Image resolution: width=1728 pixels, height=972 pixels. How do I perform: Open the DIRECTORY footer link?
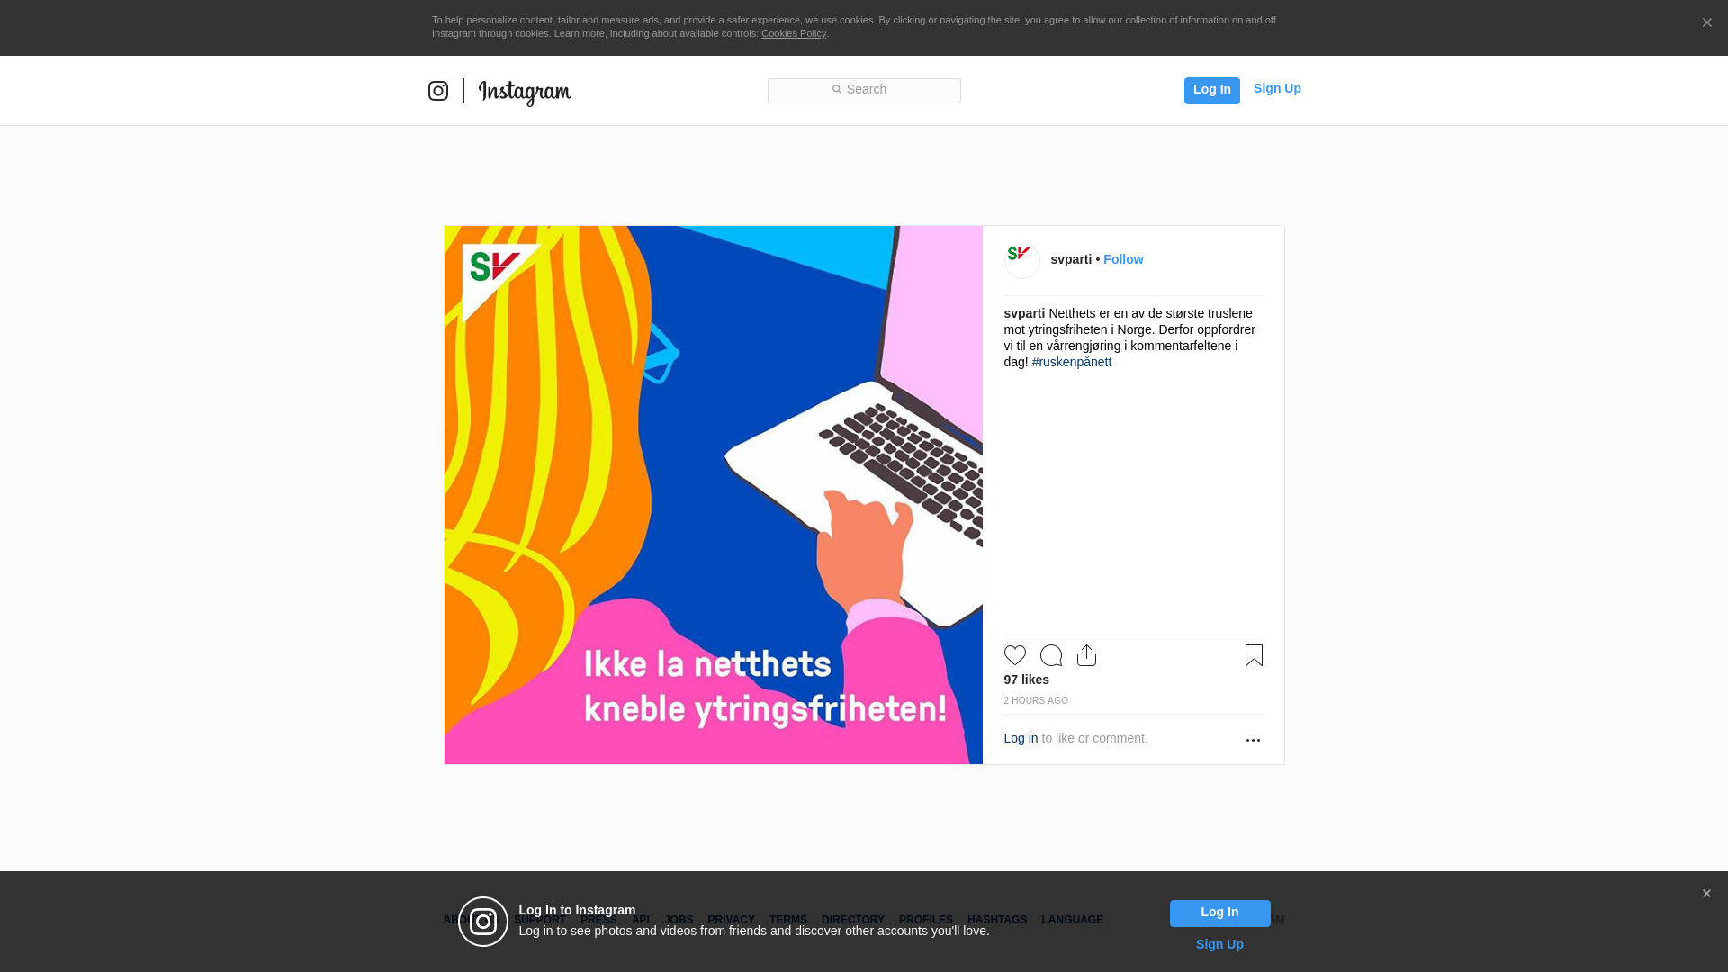(853, 920)
